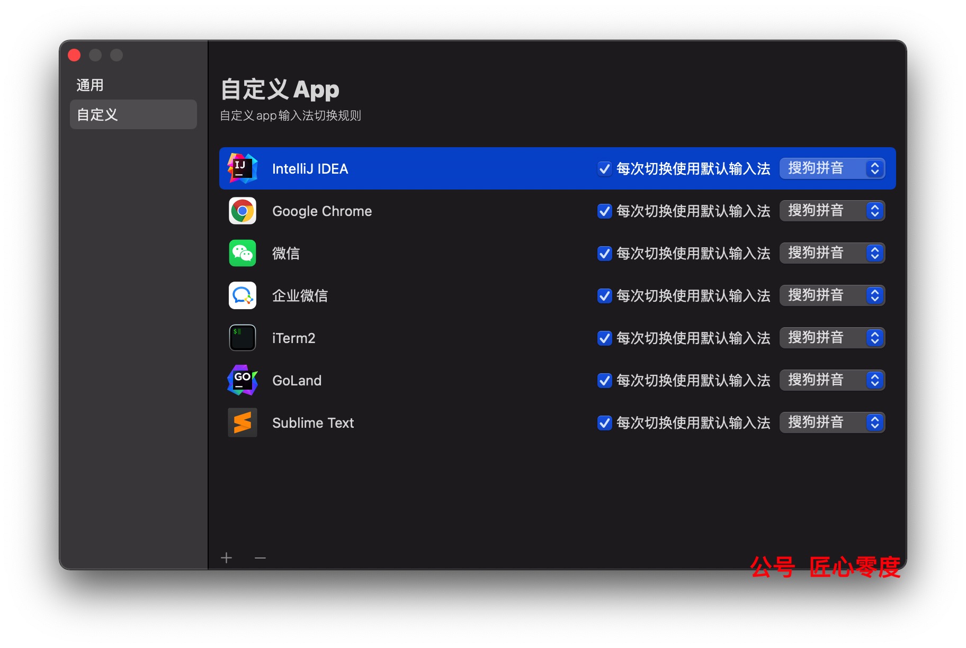The width and height of the screenshot is (966, 648).
Task: Uncheck the 微信 input method checkbox
Action: click(x=604, y=254)
